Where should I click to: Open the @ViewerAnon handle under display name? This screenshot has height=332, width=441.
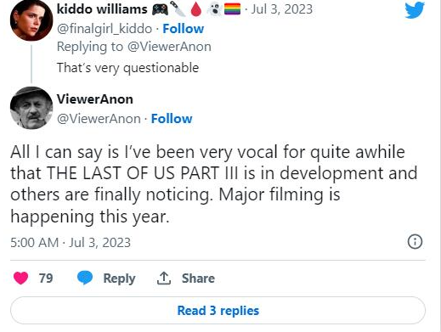pyautogui.click(x=99, y=119)
